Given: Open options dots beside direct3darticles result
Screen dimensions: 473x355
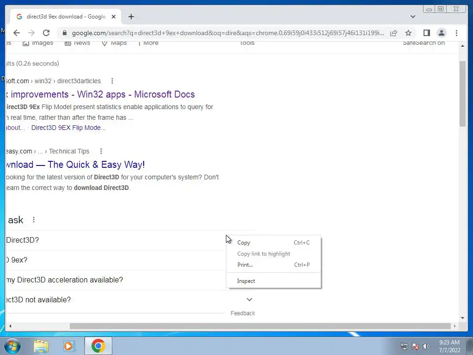Looking at the screenshot, I should coord(112,81).
